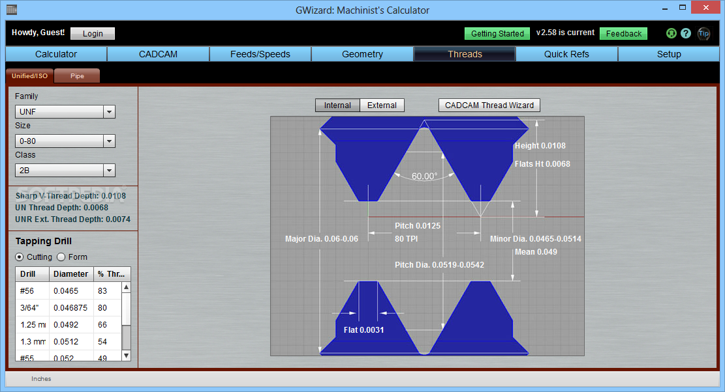Click Sharp V-Thread Depth: 0.0108 text
Viewport: 725px width, 392px height.
[x=70, y=195]
